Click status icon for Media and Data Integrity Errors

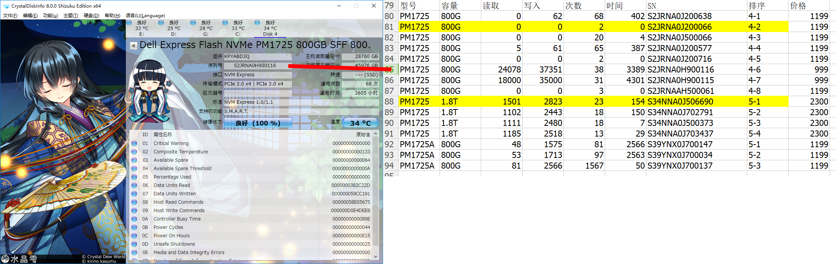134,253
